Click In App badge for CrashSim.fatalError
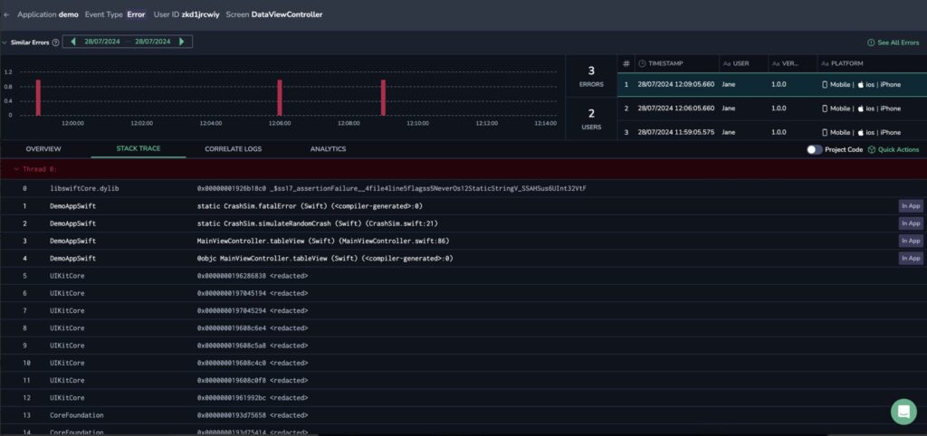927x436 pixels. coord(911,205)
